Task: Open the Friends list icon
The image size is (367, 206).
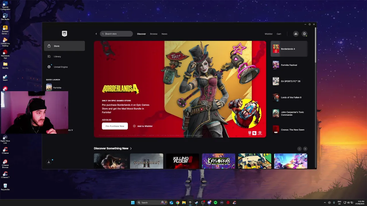Action: click(296, 34)
